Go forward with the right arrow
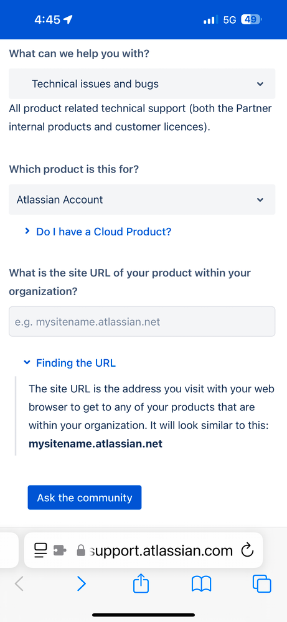The image size is (287, 622). point(82,583)
